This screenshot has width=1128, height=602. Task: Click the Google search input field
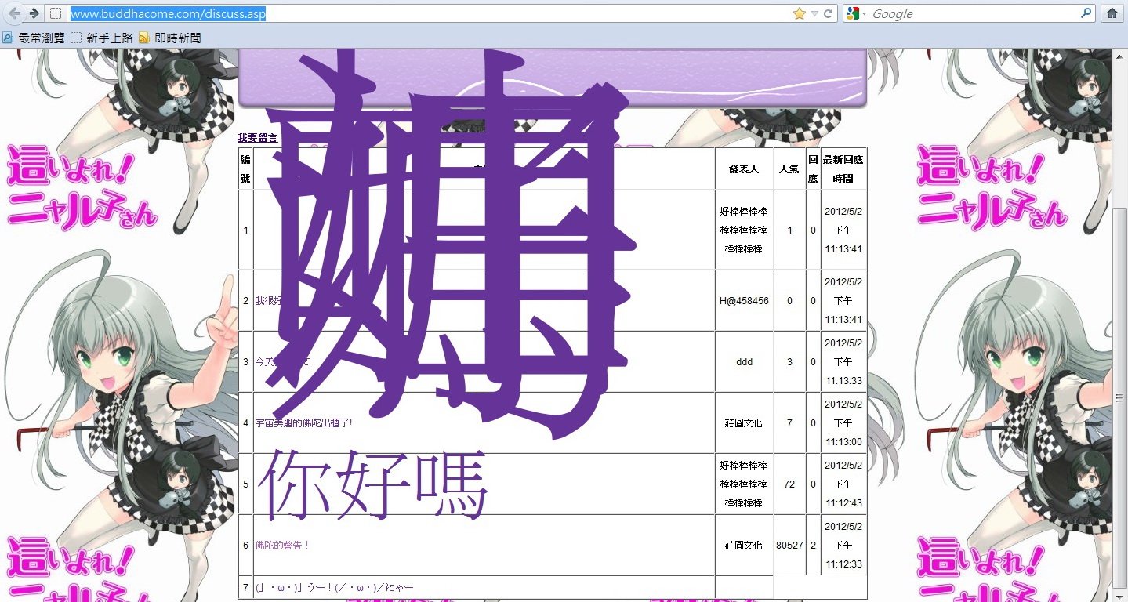coord(974,13)
